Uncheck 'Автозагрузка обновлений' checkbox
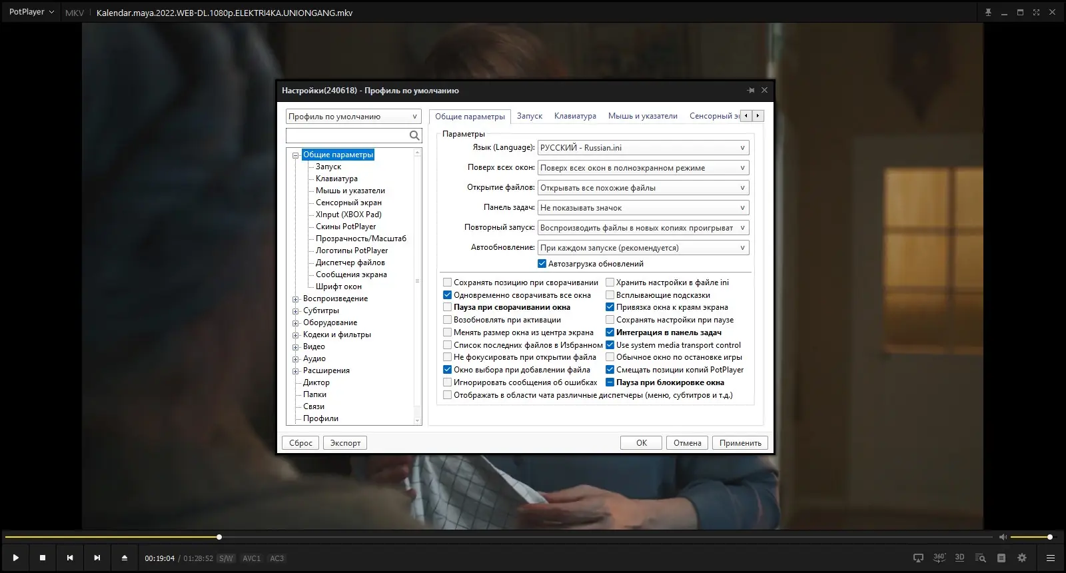 542,264
